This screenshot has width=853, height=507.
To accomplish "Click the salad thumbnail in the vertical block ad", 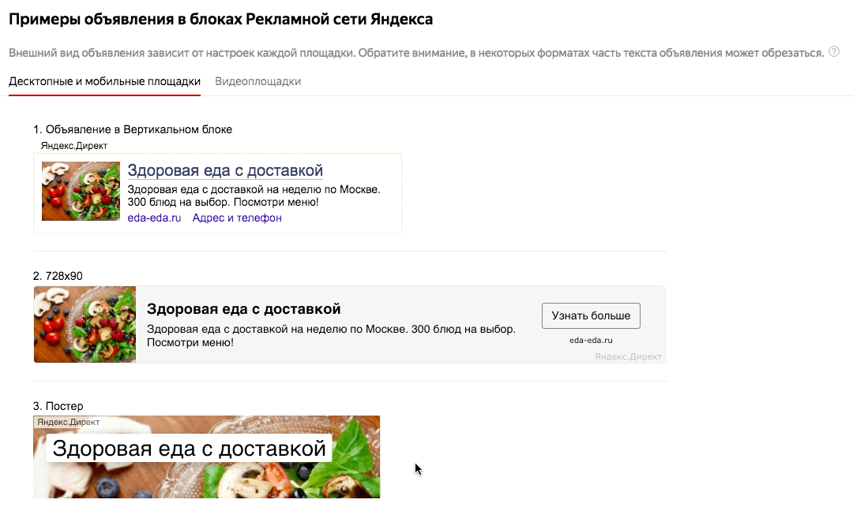I will 81,191.
